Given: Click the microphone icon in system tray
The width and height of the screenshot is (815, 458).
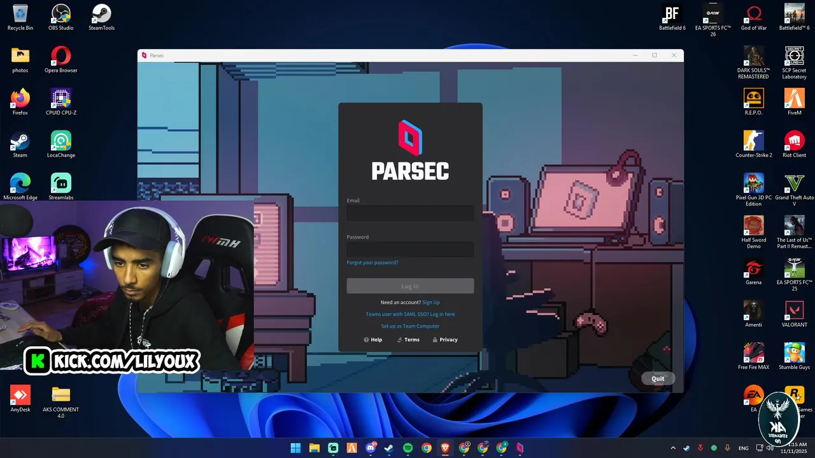Looking at the screenshot, I should click(727, 448).
